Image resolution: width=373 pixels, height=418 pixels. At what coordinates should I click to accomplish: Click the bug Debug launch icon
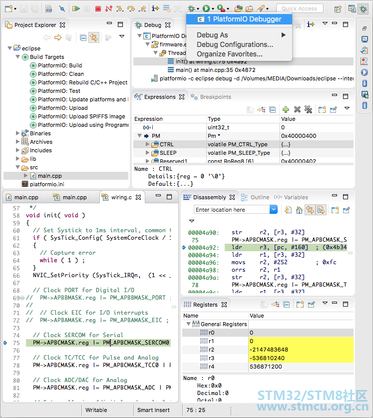[x=191, y=8]
